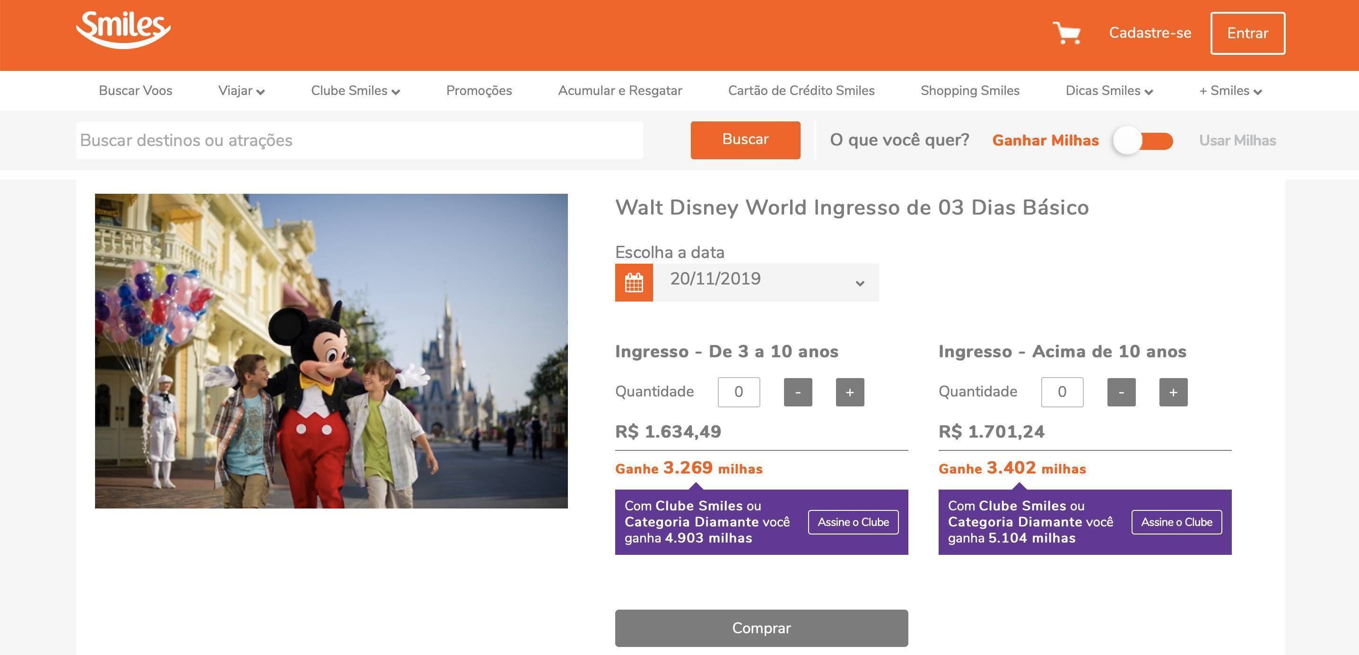Click the orange Buscar button

(x=745, y=140)
